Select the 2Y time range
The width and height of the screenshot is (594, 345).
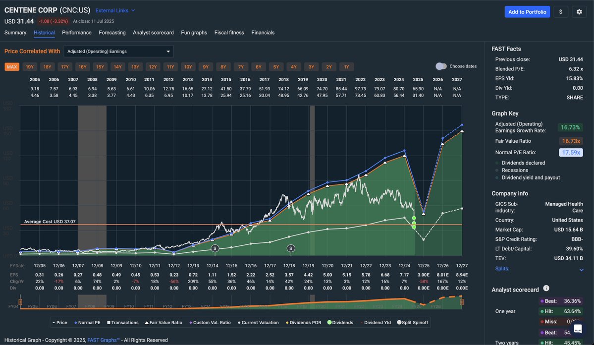(x=329, y=67)
